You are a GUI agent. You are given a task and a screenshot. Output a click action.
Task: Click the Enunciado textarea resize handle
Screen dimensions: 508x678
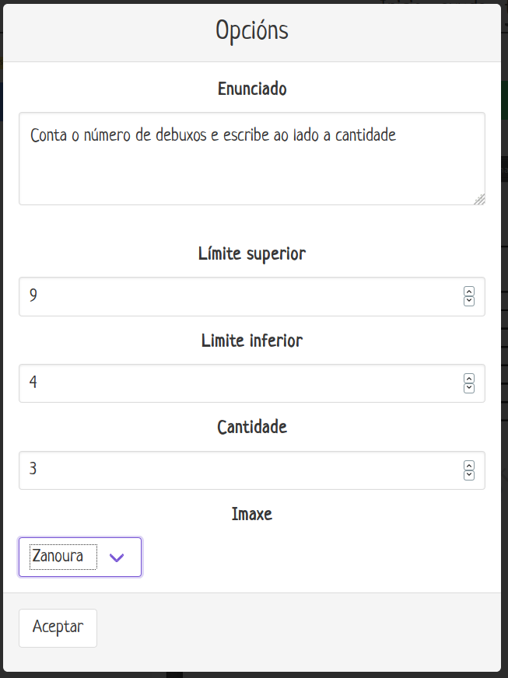pos(479,199)
